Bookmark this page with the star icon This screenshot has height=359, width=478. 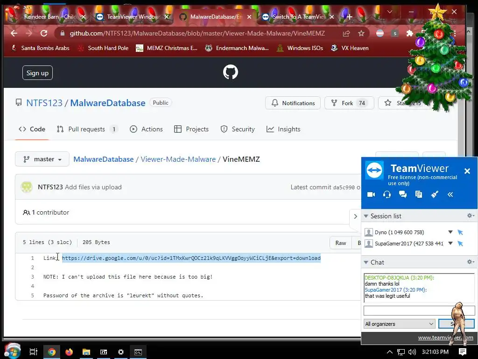[361, 33]
